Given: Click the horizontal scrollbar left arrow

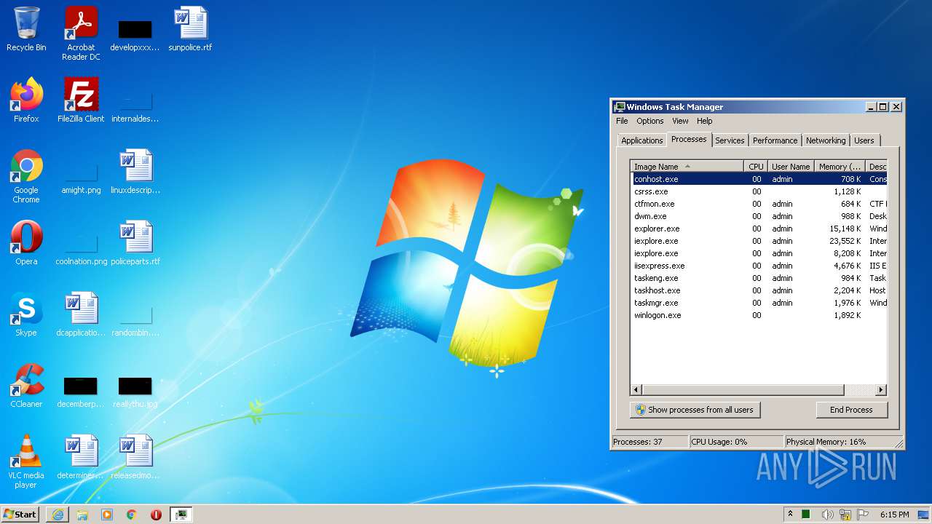Looking at the screenshot, I should click(636, 390).
